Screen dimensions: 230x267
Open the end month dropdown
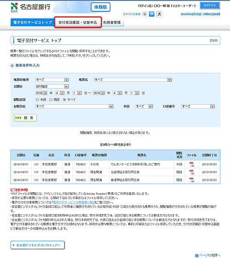118,93
